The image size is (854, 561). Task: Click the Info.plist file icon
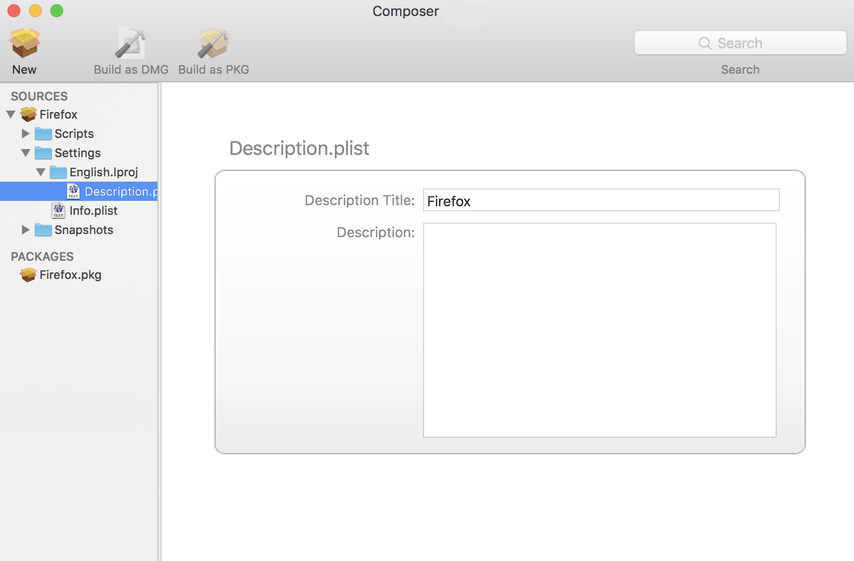58,211
